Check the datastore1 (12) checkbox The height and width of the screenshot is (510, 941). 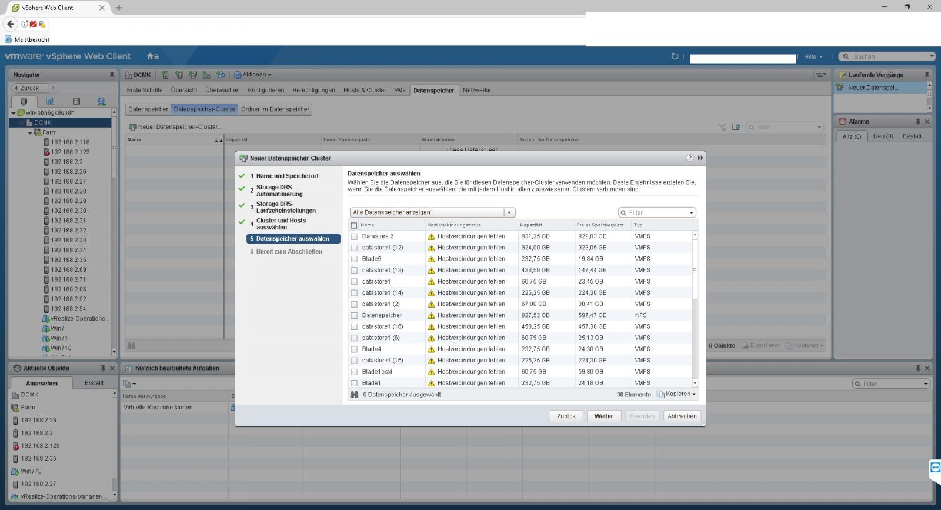[x=354, y=248]
